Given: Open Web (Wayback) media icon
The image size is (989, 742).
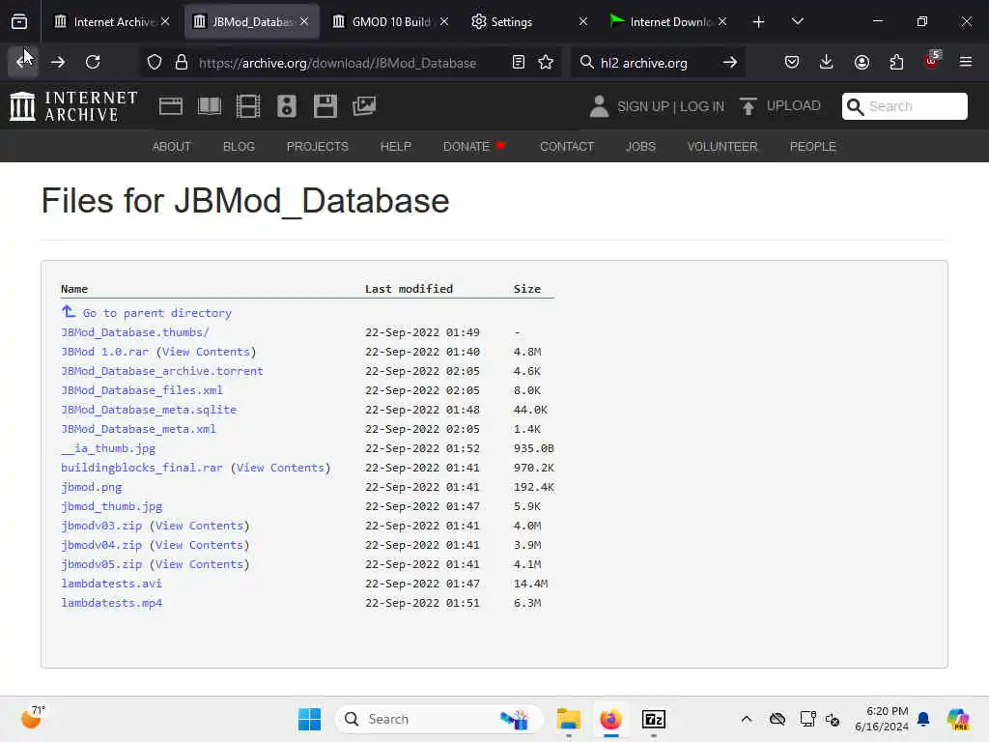Looking at the screenshot, I should click(x=171, y=106).
